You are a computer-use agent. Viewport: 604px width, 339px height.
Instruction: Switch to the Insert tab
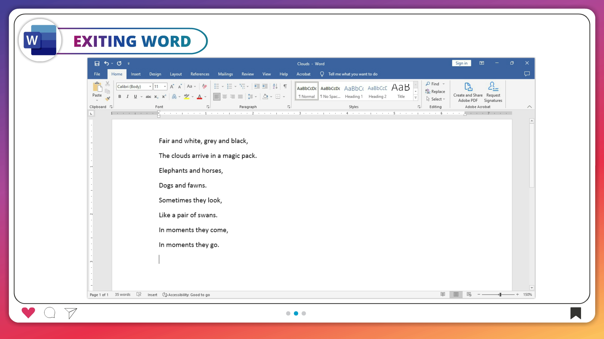tap(136, 74)
